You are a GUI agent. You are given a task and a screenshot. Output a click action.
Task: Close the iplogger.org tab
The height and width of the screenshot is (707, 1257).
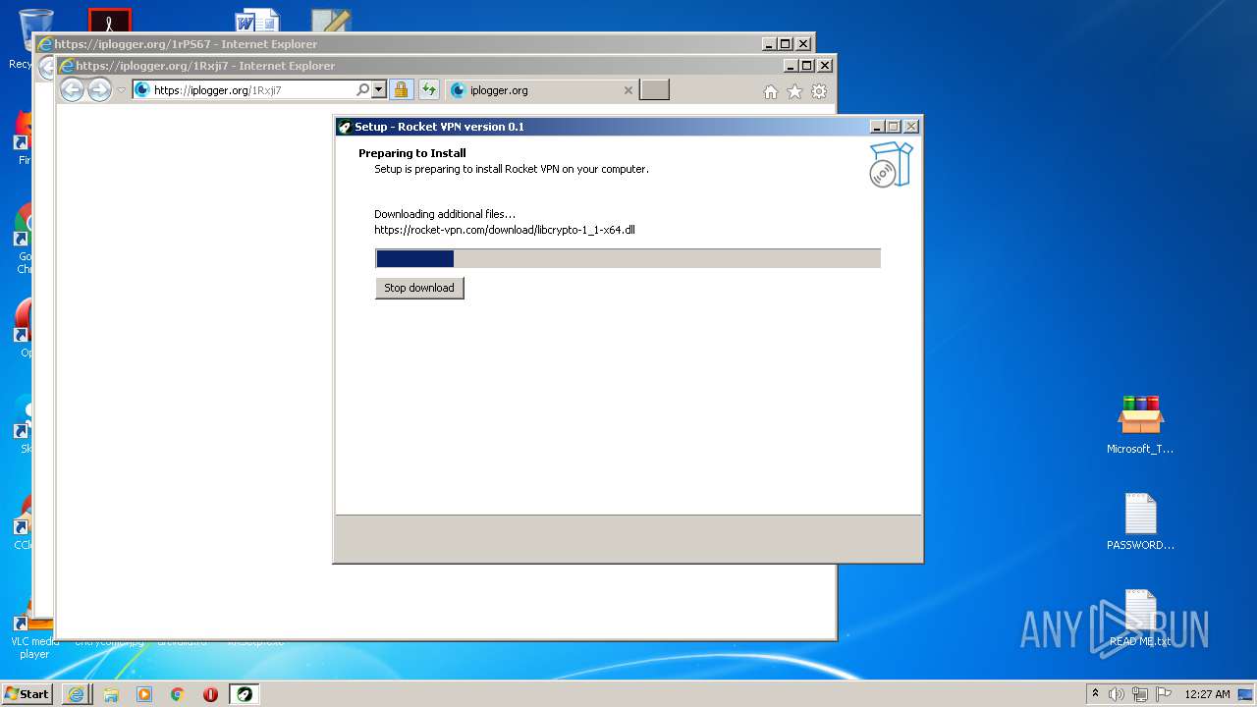(x=628, y=90)
